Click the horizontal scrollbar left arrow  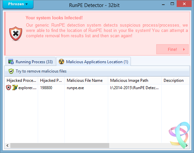(8, 145)
